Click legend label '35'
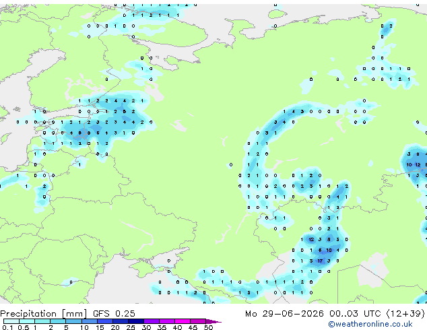 [x=162, y=327]
